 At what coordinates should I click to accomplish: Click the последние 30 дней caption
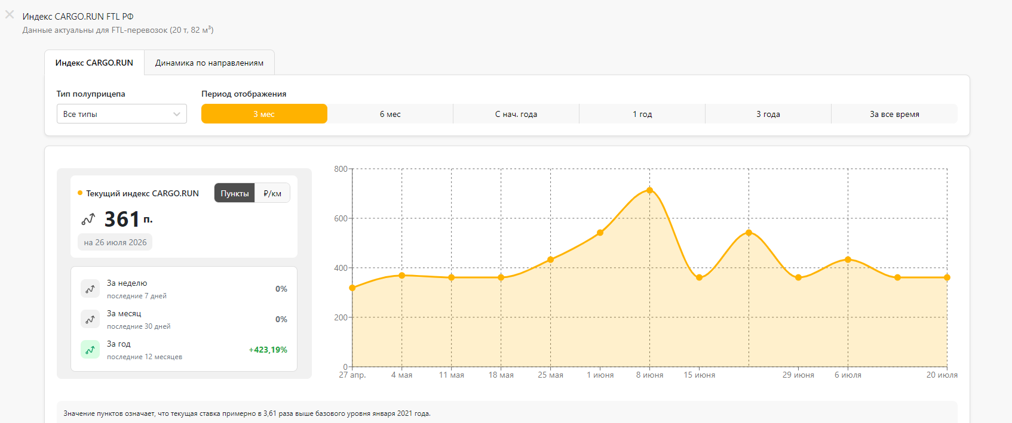coord(139,326)
